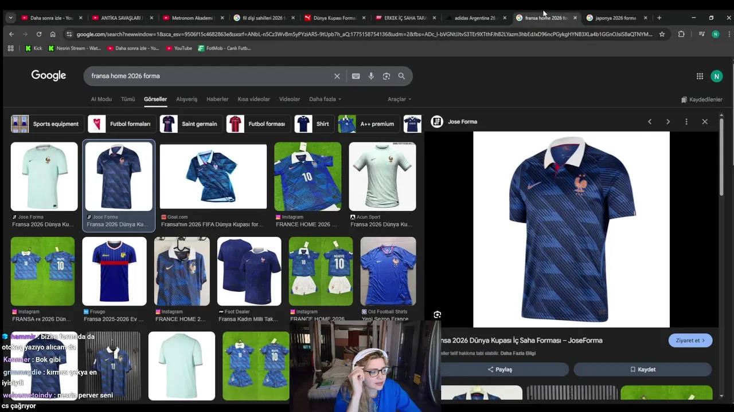734x412 pixels.
Task: Open preview panel three-dot menu
Action: (686, 122)
